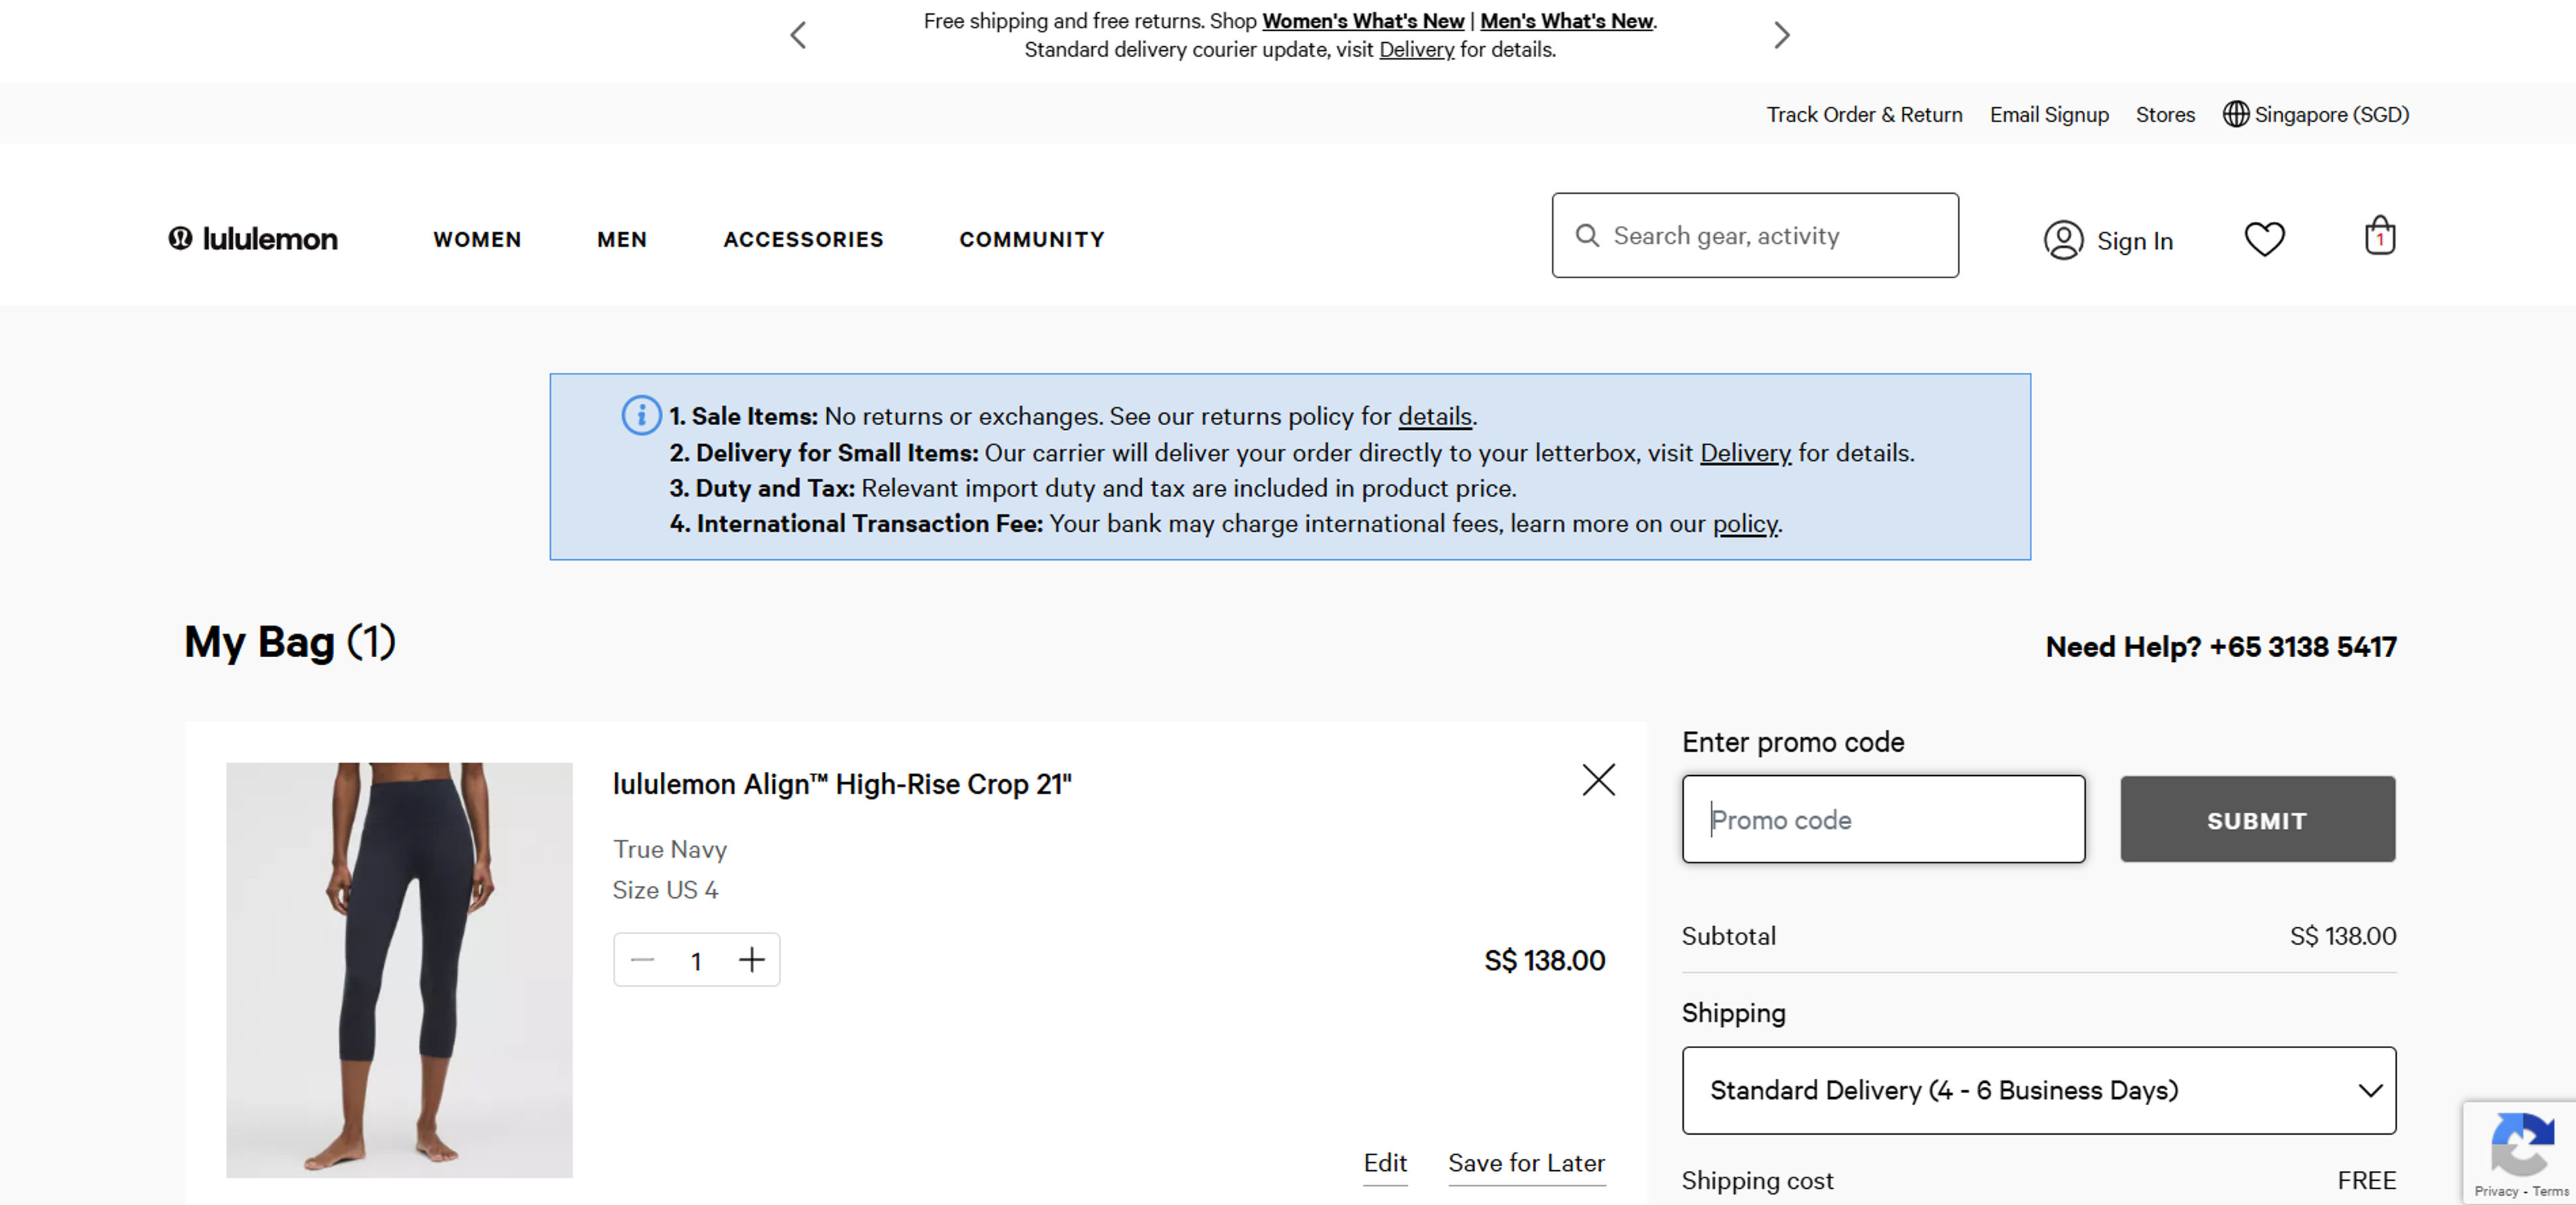Open the Standard Delivery shipping dropdown
The height and width of the screenshot is (1205, 2576).
(x=2038, y=1091)
